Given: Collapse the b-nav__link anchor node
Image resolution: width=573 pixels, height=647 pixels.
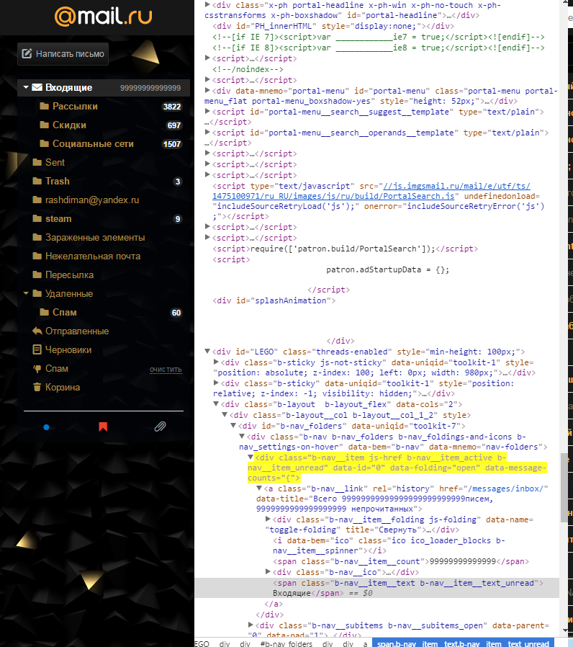Looking at the screenshot, I should 259,488.
